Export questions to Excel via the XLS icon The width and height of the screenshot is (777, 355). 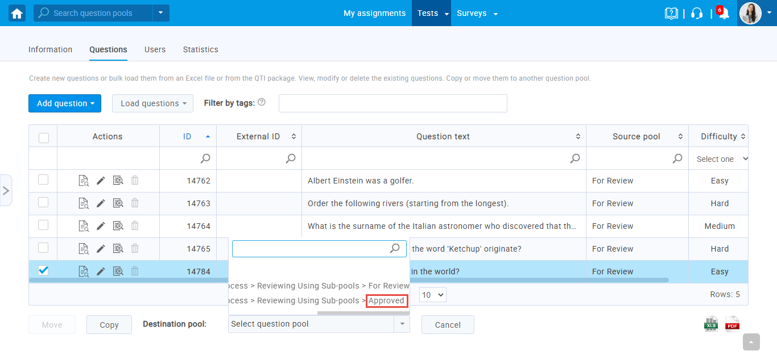[711, 324]
